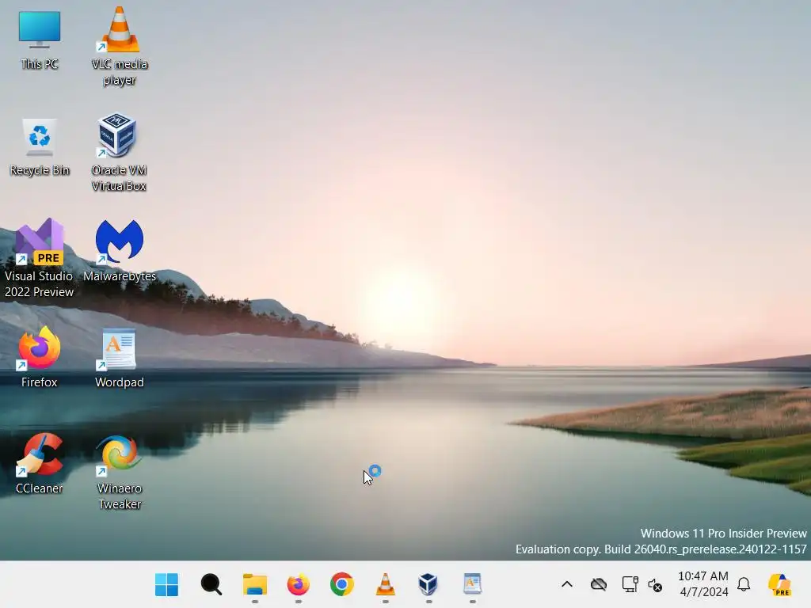Select the Malwarebytes desktop shortcut

click(x=120, y=251)
